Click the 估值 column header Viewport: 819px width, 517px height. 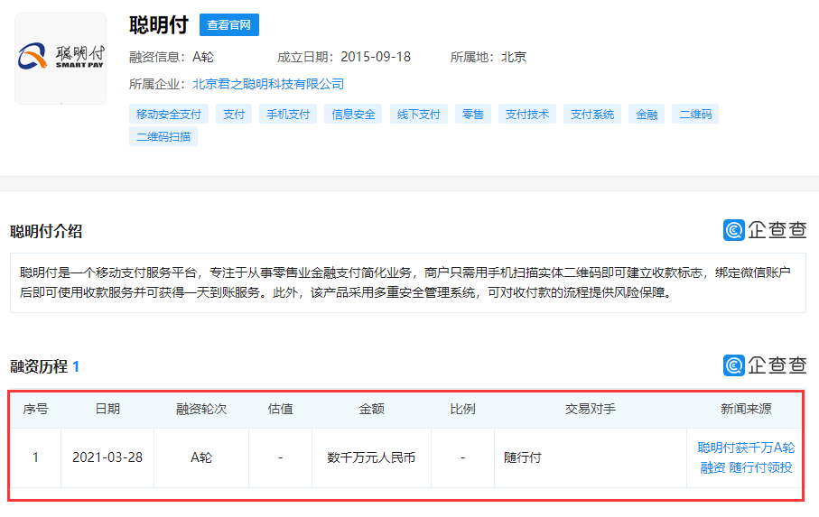pos(281,409)
